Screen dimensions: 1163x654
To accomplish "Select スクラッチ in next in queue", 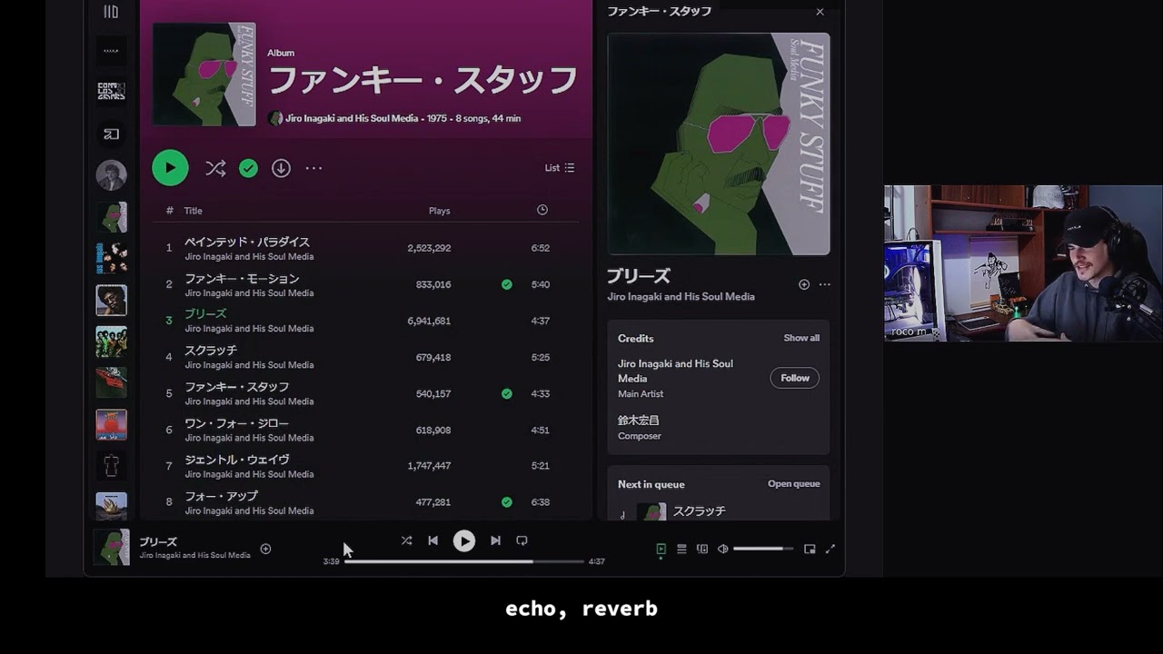I will click(699, 511).
